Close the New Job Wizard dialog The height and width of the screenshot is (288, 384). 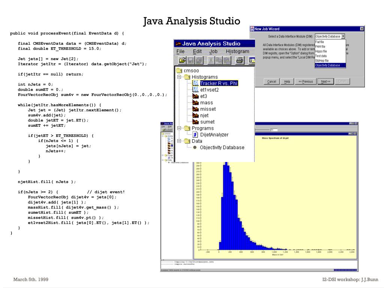pos(362,29)
